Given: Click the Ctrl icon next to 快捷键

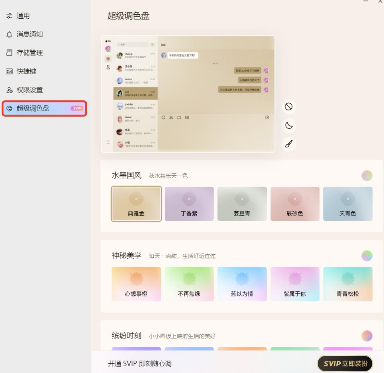Looking at the screenshot, I should point(9,71).
